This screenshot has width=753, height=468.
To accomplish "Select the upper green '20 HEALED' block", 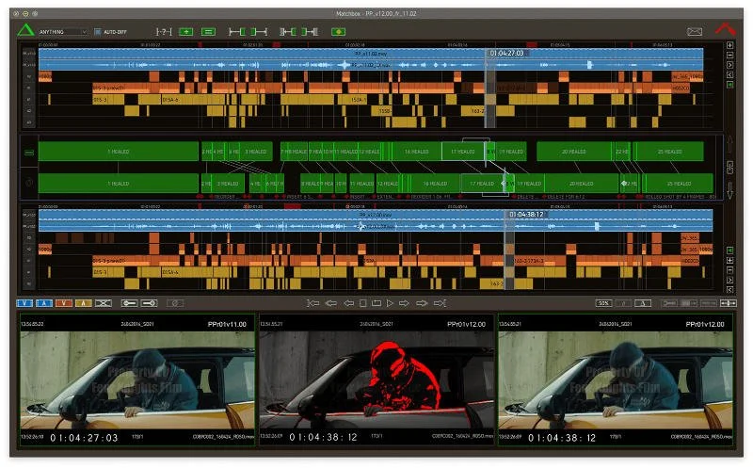I will (x=574, y=152).
